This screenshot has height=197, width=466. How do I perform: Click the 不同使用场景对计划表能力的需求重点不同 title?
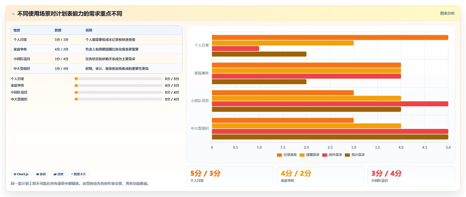tap(70, 14)
